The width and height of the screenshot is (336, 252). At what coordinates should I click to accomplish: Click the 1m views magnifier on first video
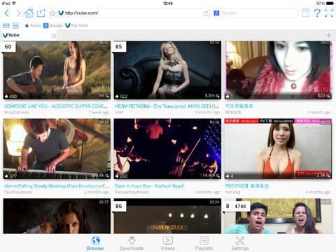tap(107, 96)
